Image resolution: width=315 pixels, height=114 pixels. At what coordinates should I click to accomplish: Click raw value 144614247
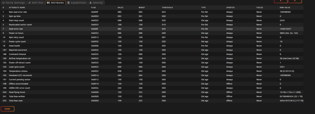tap(285, 29)
